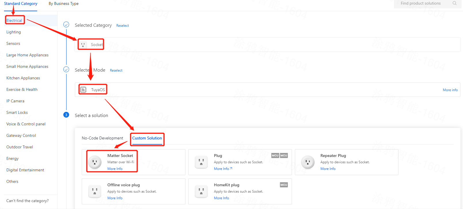Click step 3 number indicator

coord(66,115)
